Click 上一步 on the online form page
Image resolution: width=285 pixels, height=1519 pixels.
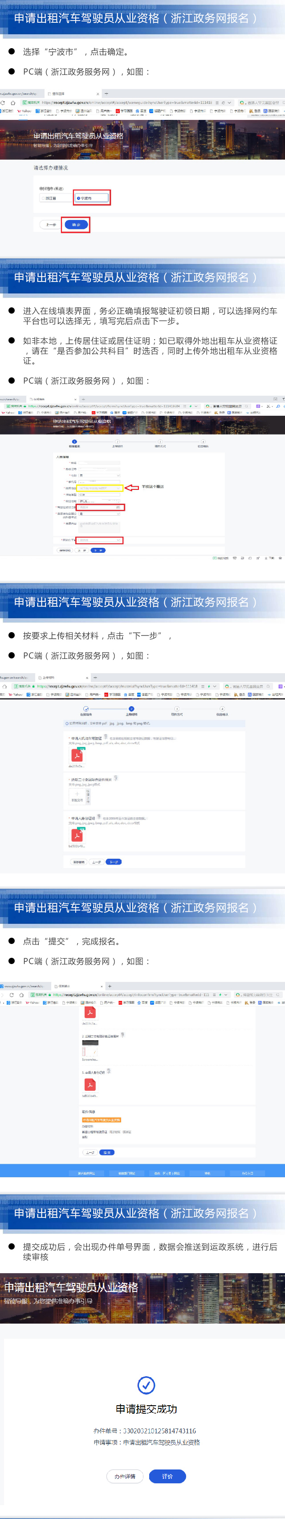pos(81,550)
